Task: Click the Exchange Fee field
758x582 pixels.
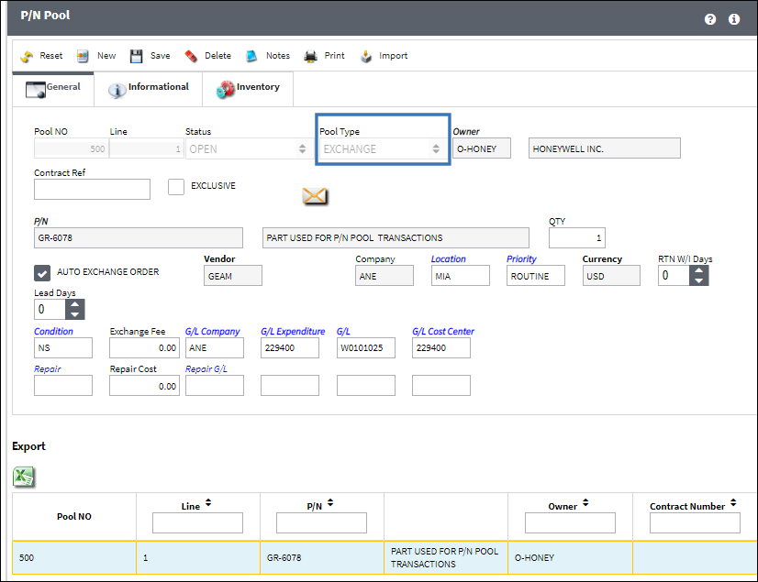Action: coord(144,347)
